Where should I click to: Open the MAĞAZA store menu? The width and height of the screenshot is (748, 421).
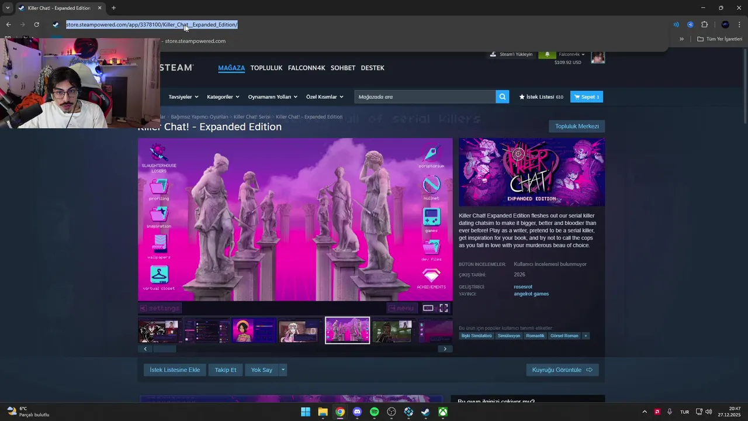[x=231, y=68]
